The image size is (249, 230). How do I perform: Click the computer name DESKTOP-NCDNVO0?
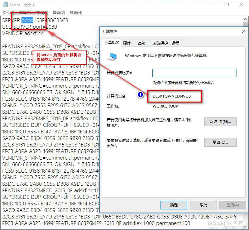click(172, 96)
